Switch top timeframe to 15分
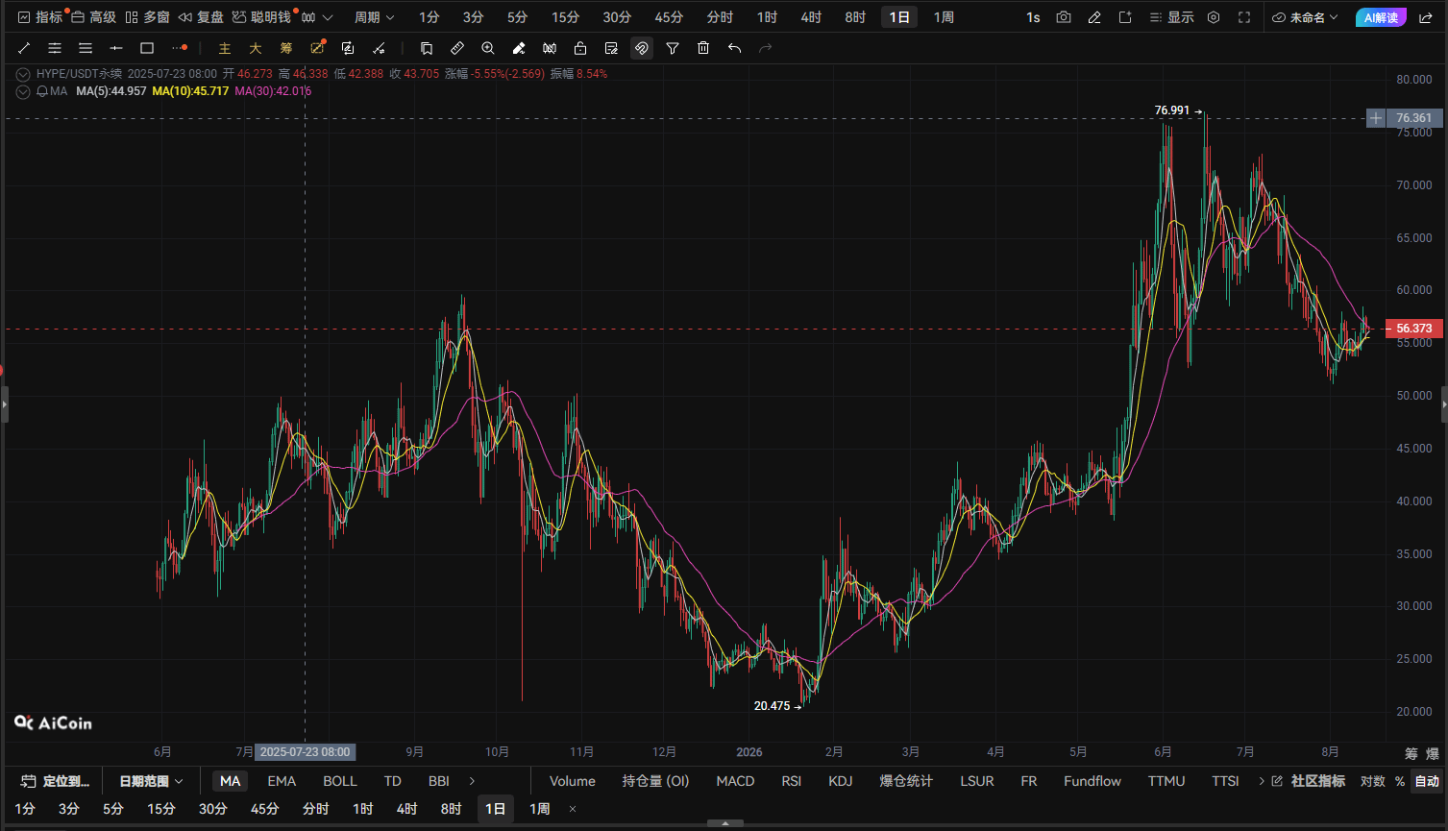This screenshot has height=831, width=1448. pyautogui.click(x=566, y=17)
